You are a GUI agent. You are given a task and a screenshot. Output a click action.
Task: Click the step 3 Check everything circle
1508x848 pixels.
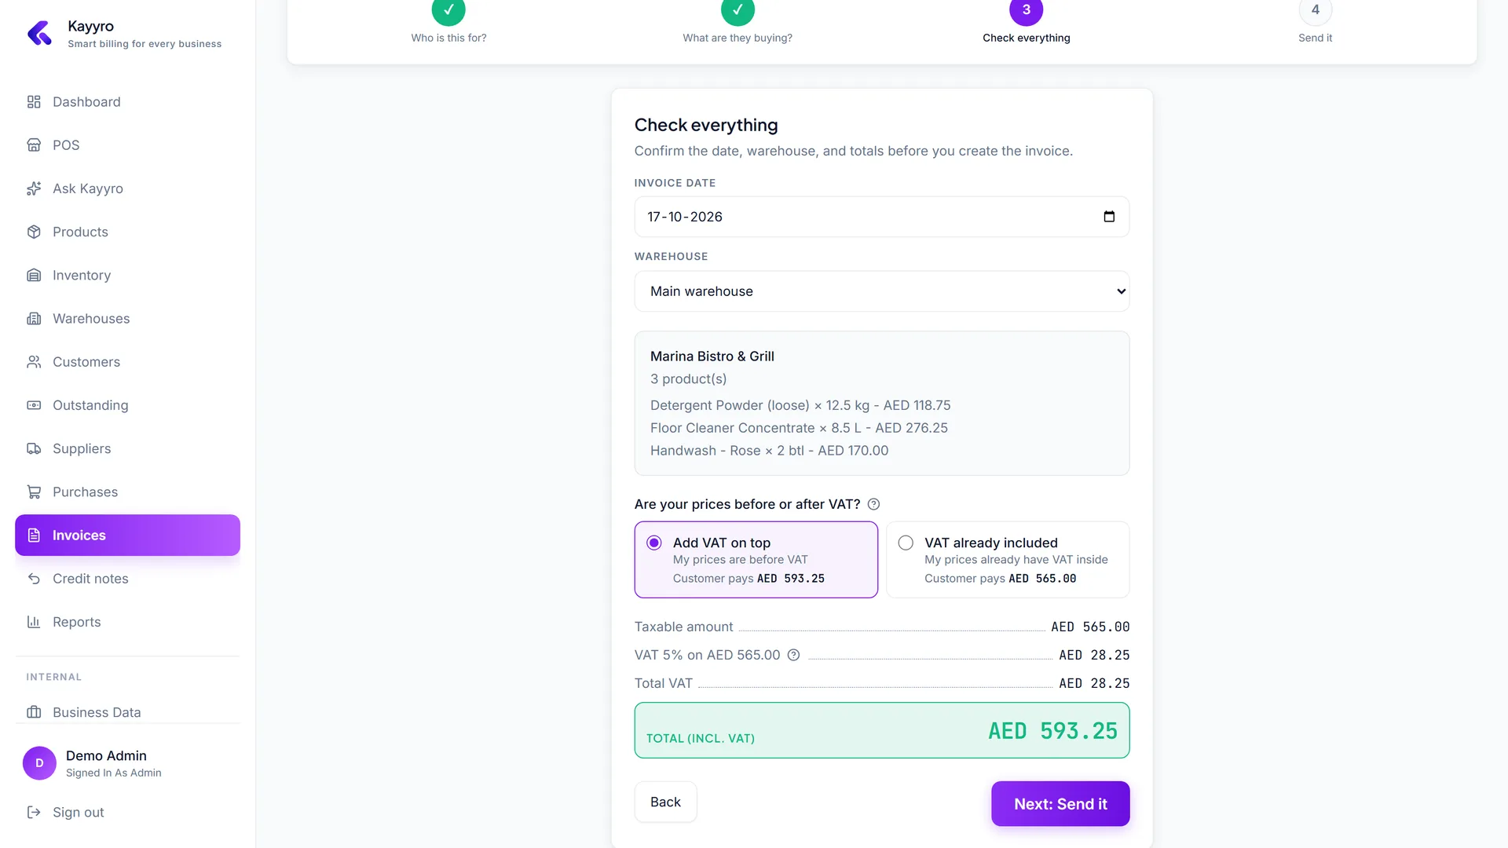point(1026,11)
